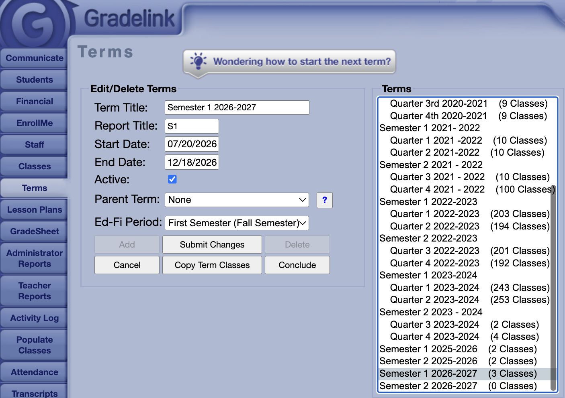The width and height of the screenshot is (565, 398).
Task: Click the Terms list scrollbar thumb
Action: coord(553,288)
